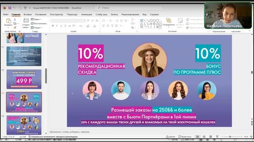Click the zoom percentage in status bar
Image resolution: width=254 pixels, height=142 pixels.
246,137
